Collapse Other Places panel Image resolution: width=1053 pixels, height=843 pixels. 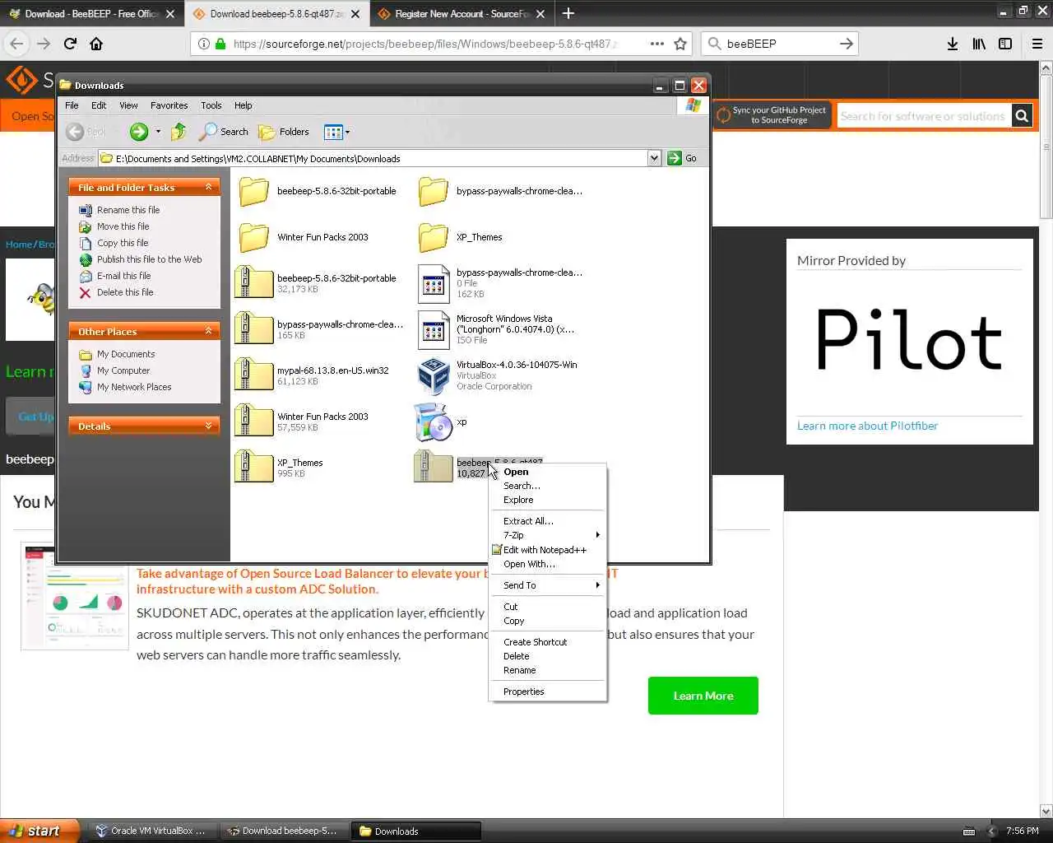click(208, 331)
